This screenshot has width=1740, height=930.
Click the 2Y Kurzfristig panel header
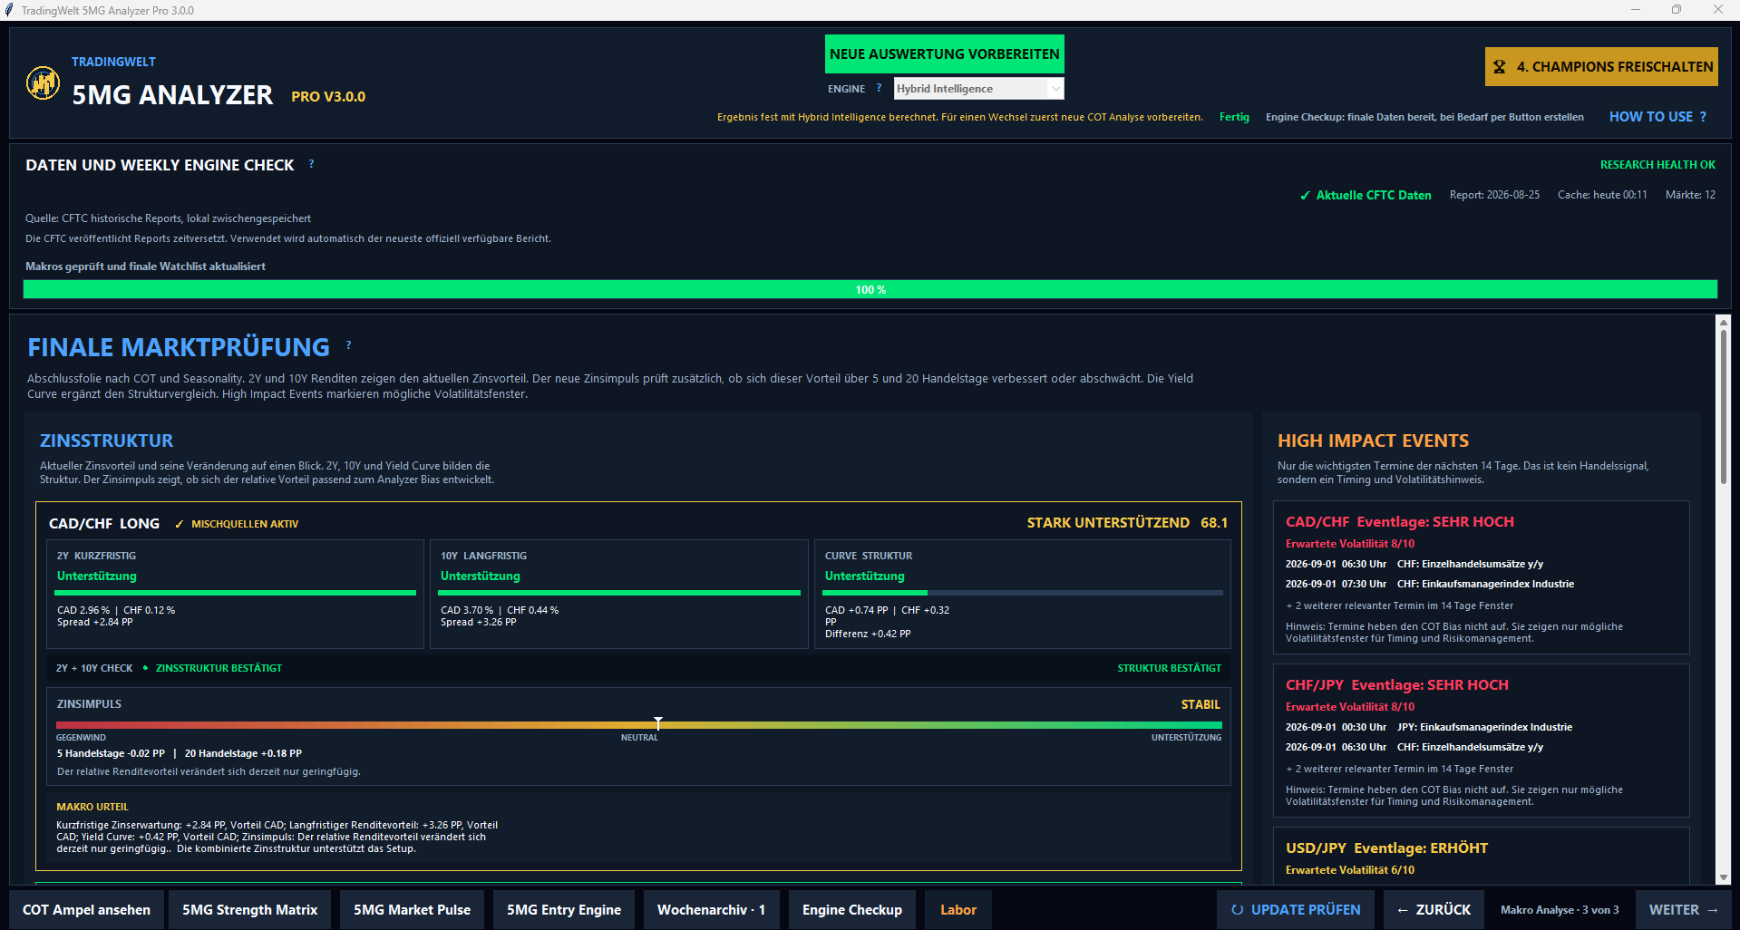click(96, 556)
